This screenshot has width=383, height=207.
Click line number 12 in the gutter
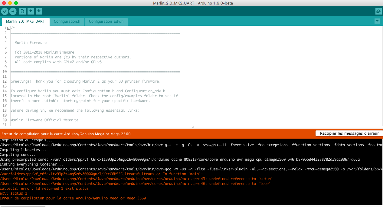(5, 81)
